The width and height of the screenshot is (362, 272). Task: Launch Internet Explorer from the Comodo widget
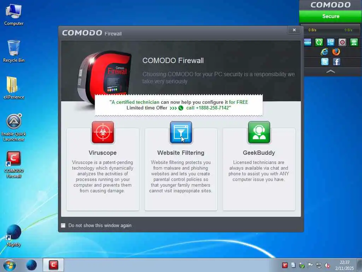tap(325, 52)
